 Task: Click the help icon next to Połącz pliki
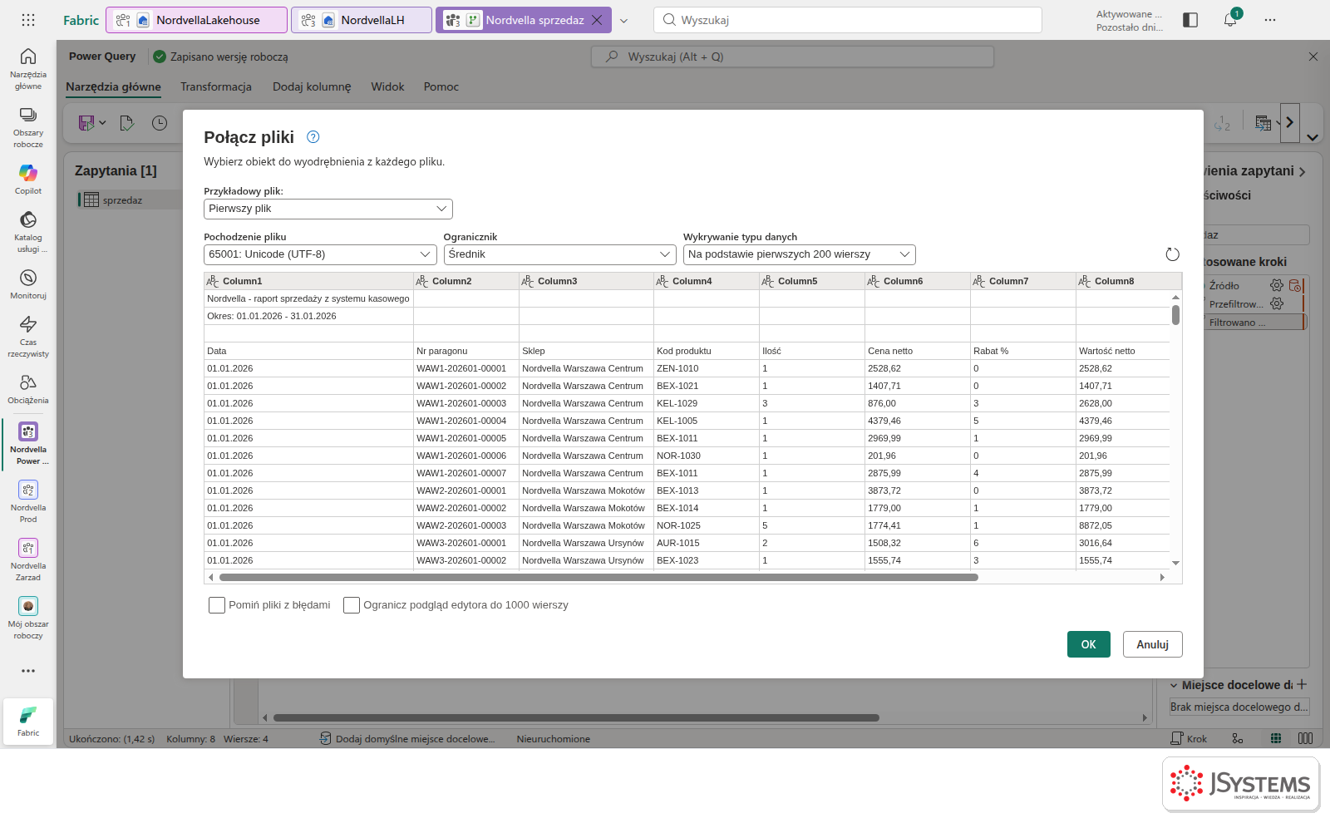(313, 137)
